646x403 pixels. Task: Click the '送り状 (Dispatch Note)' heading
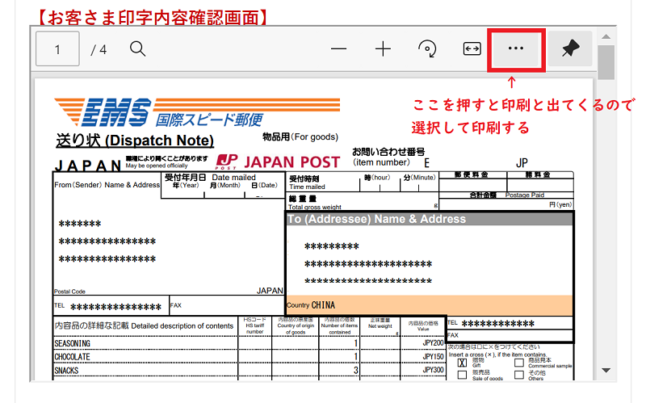pyautogui.click(x=135, y=141)
